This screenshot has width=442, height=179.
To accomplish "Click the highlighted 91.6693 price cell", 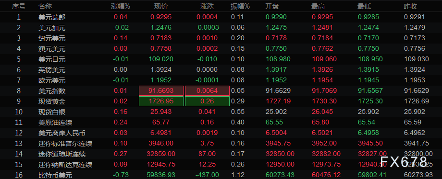I will point(161,91).
